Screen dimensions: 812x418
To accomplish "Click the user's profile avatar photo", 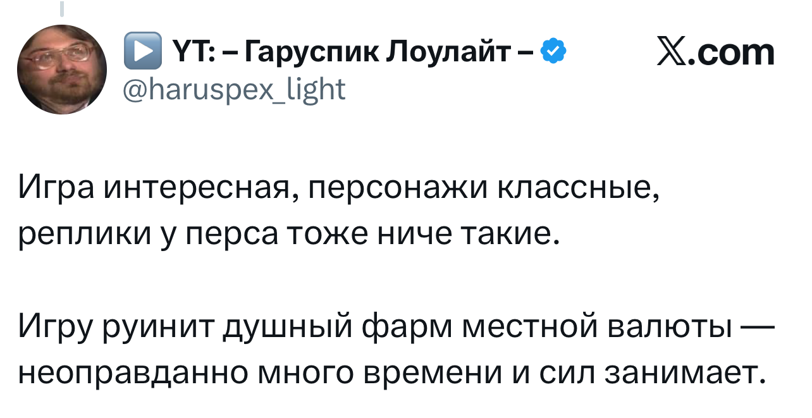I will pyautogui.click(x=62, y=70).
